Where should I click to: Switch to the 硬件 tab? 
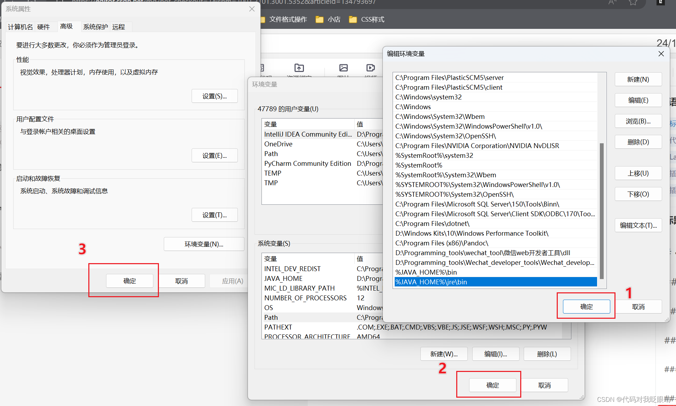(x=43, y=27)
